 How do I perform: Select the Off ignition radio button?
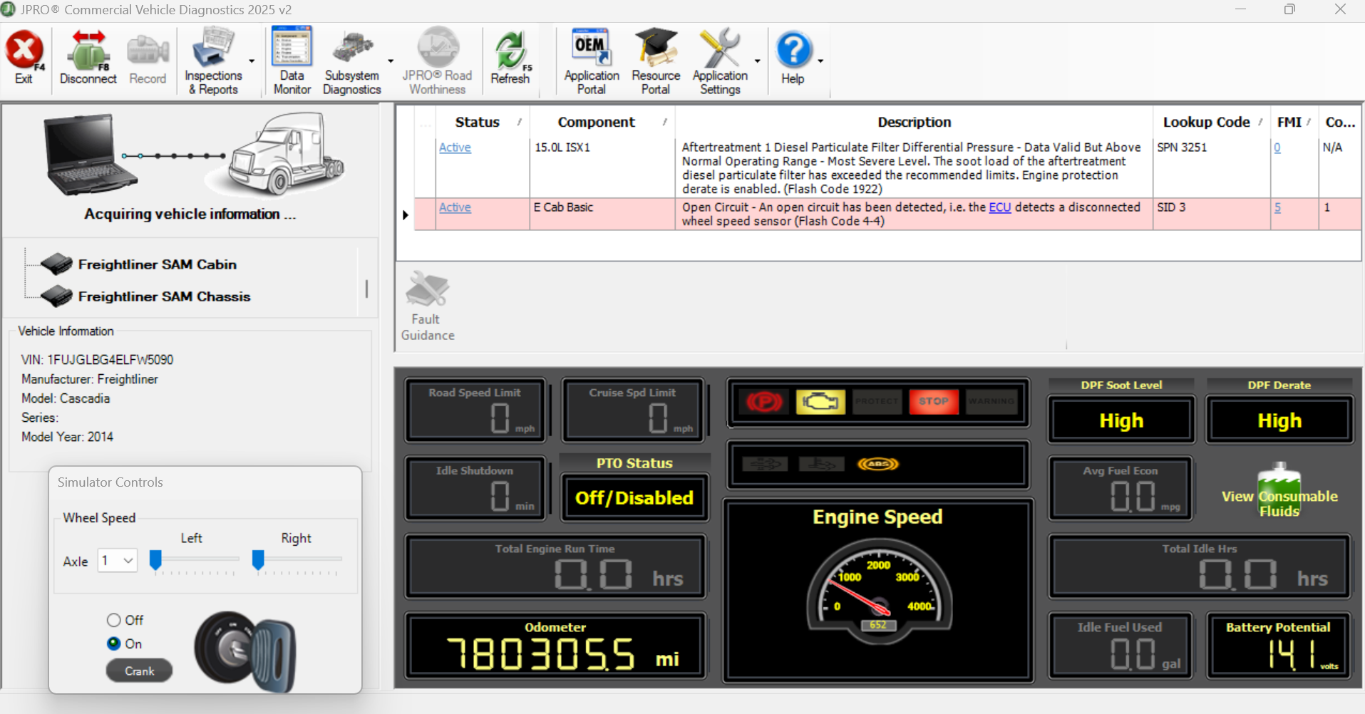tap(113, 620)
